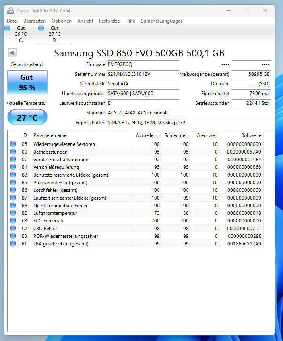
Task: Click raw value 00000000029E
Action: click(x=244, y=236)
